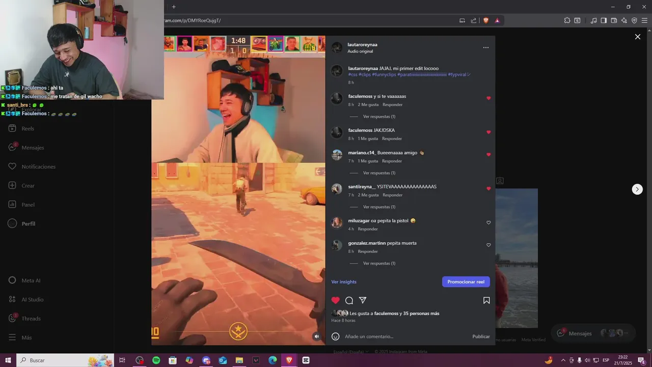Save the reel with the bookmark icon
Screen dimensions: 652x367
486,300
